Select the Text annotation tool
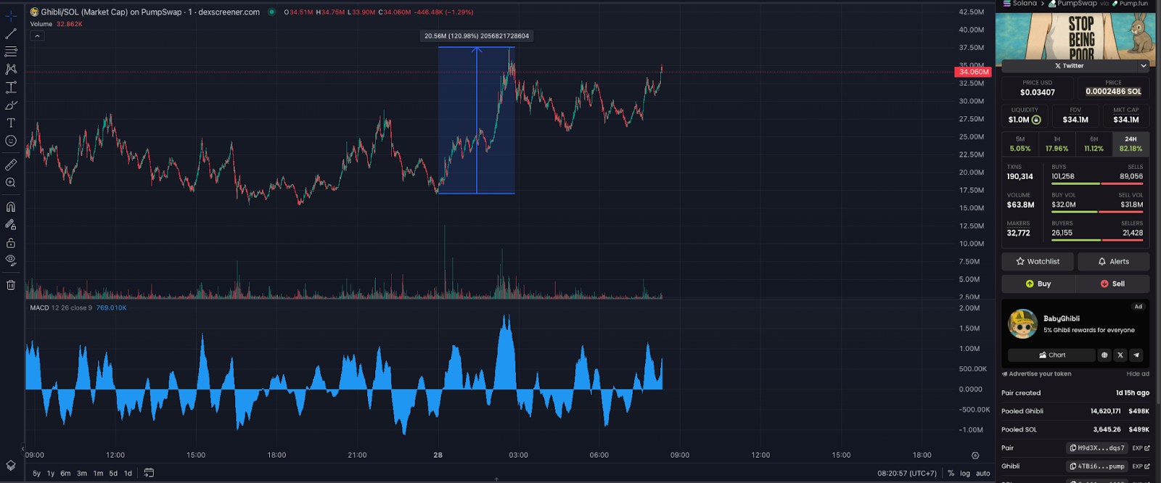This screenshot has width=1161, height=483. [x=11, y=123]
